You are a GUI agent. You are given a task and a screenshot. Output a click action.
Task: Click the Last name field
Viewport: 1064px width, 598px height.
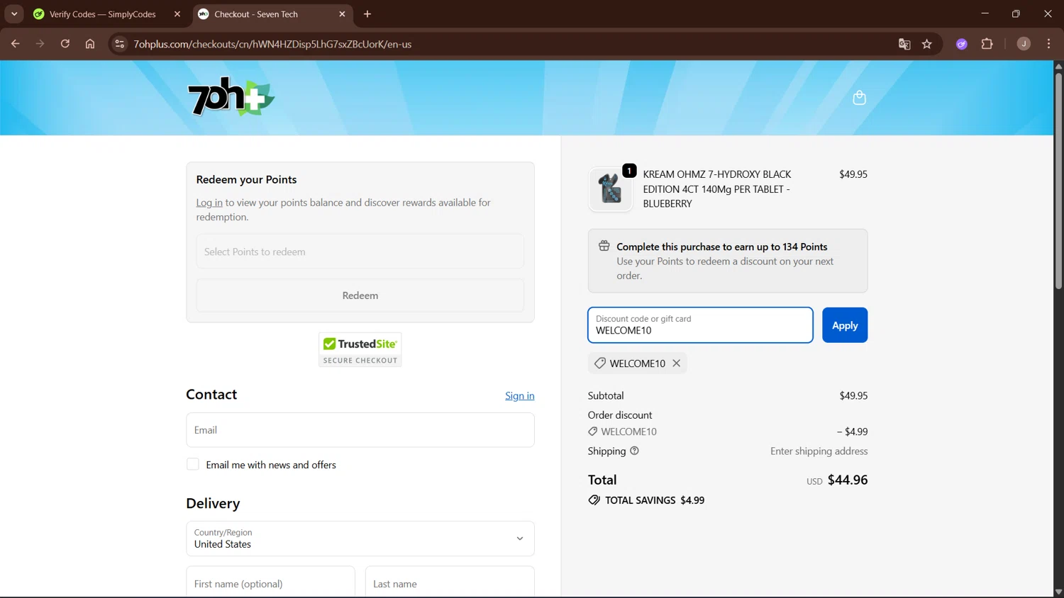450,582
